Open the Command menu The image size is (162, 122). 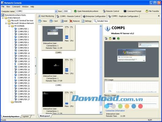click(16, 7)
